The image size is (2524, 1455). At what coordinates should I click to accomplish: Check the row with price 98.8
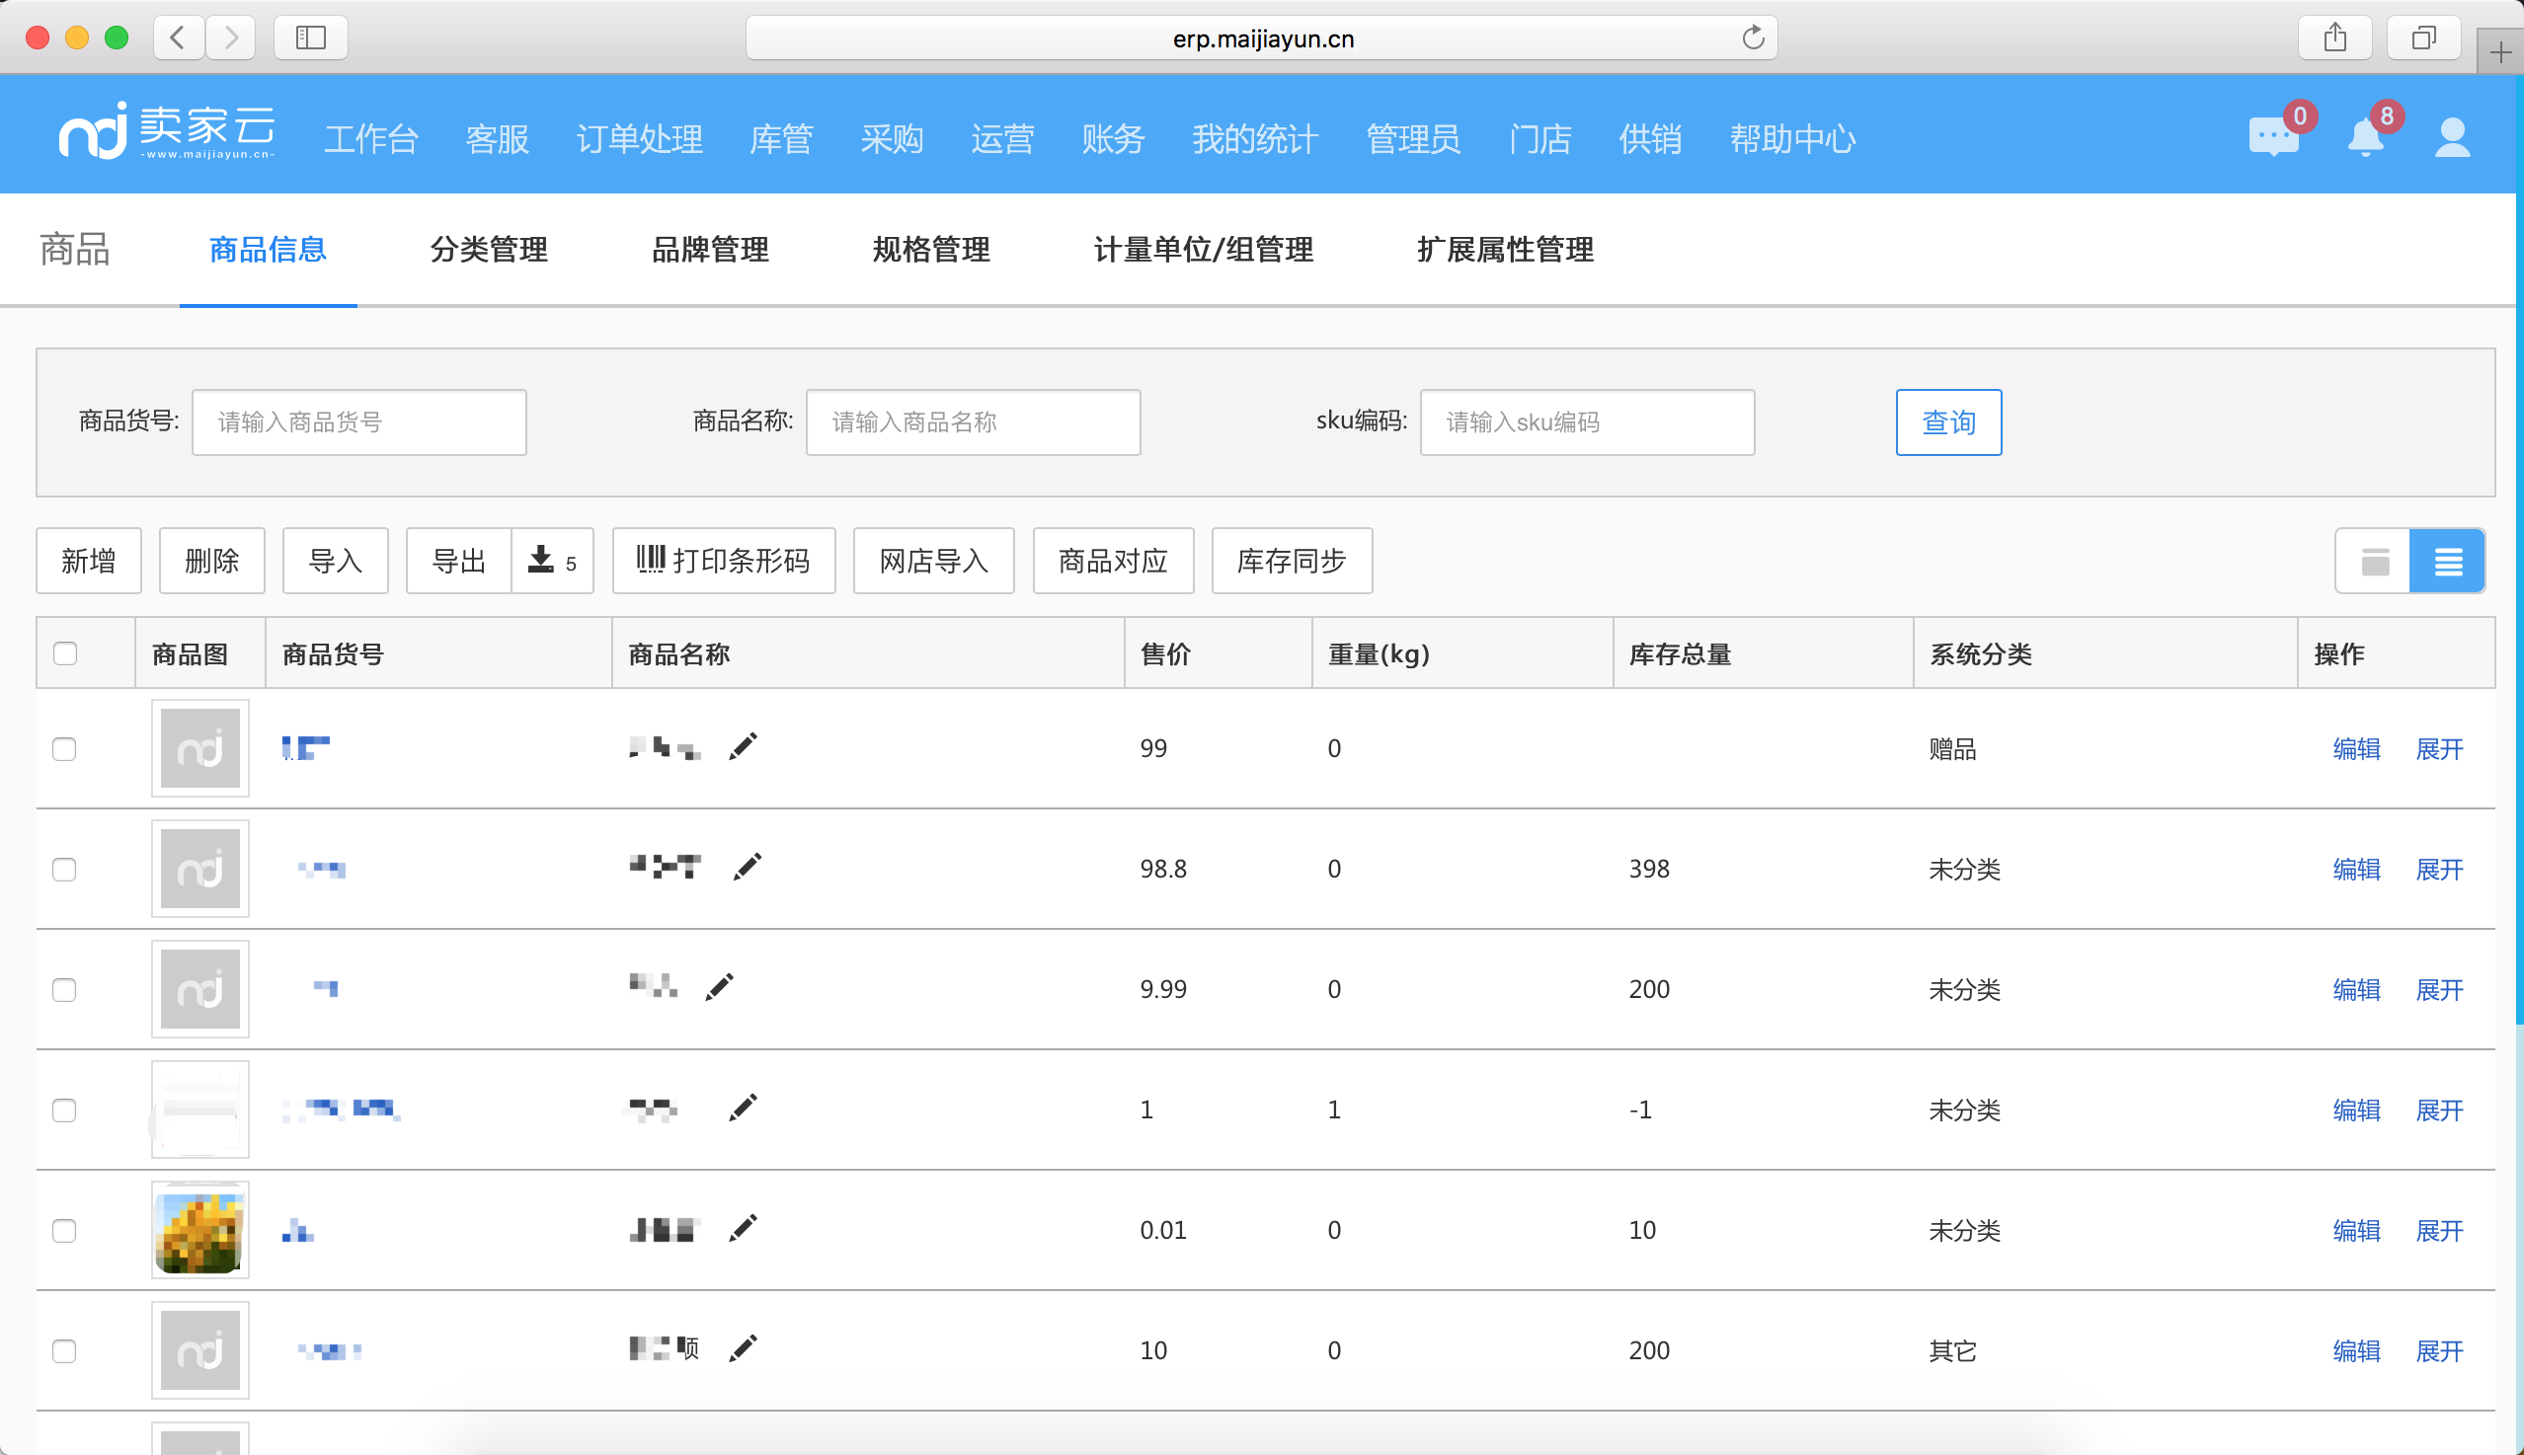tap(65, 870)
